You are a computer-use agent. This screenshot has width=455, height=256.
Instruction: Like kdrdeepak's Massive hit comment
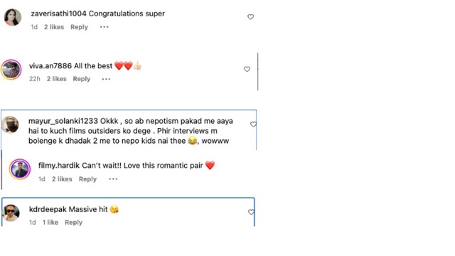click(x=251, y=212)
